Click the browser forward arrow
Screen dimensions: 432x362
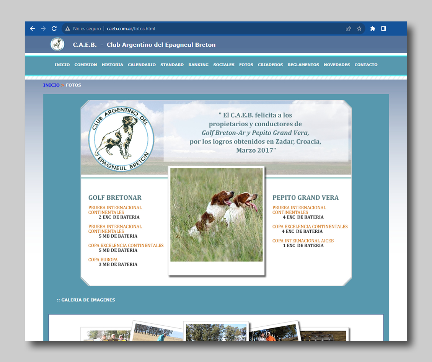tap(43, 29)
